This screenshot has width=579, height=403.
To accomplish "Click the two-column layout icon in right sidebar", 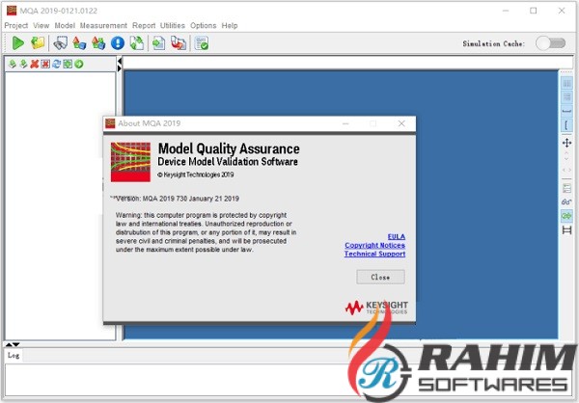I will [x=566, y=84].
